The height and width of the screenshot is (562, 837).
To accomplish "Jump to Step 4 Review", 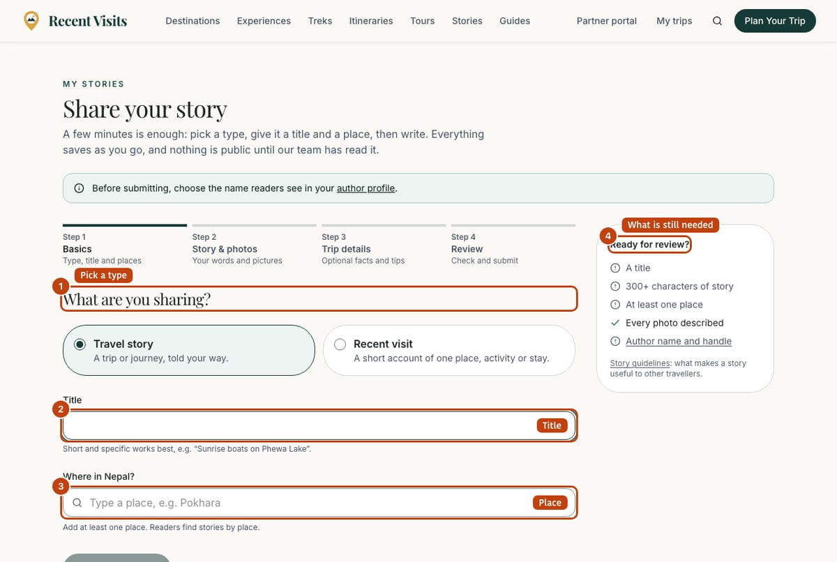I will (513, 245).
